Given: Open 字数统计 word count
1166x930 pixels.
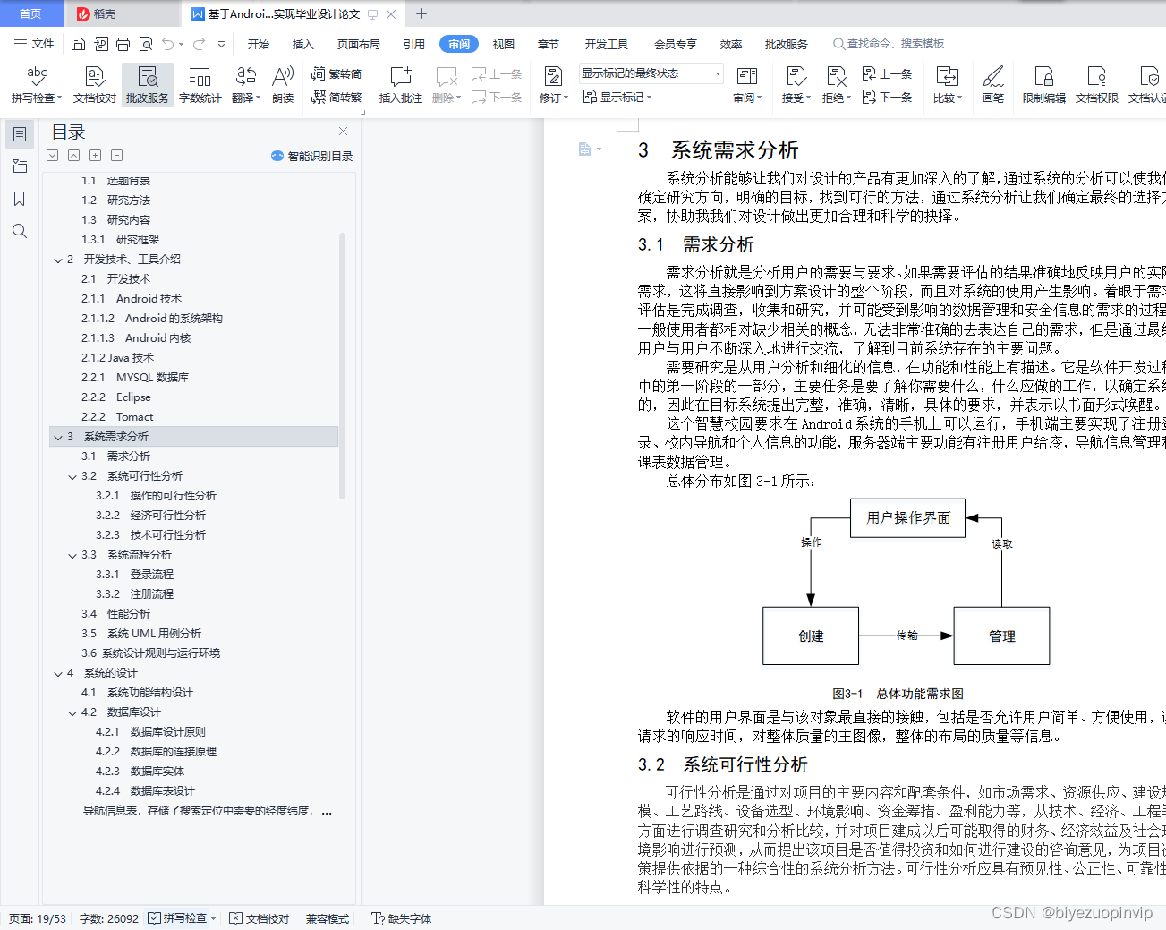Looking at the screenshot, I should tap(200, 83).
